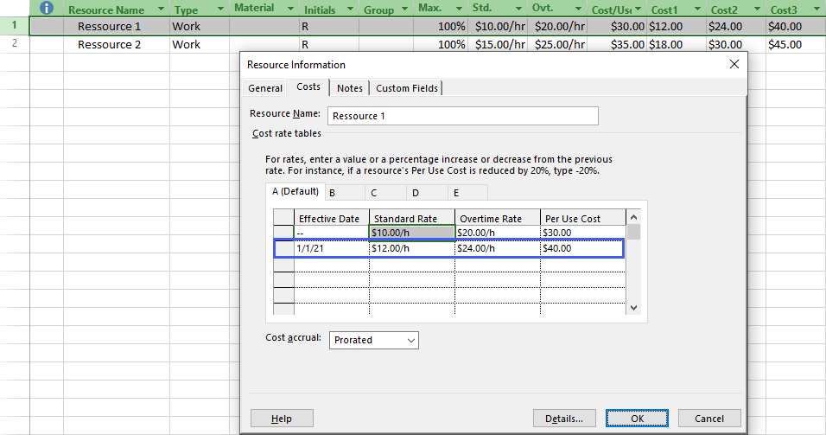Viewport: 826px width, 435px height.
Task: Select the 1/1/21 effective date cell
Action: pos(331,249)
